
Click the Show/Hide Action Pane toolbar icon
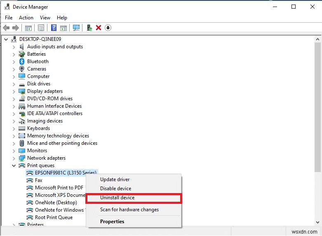63,28
